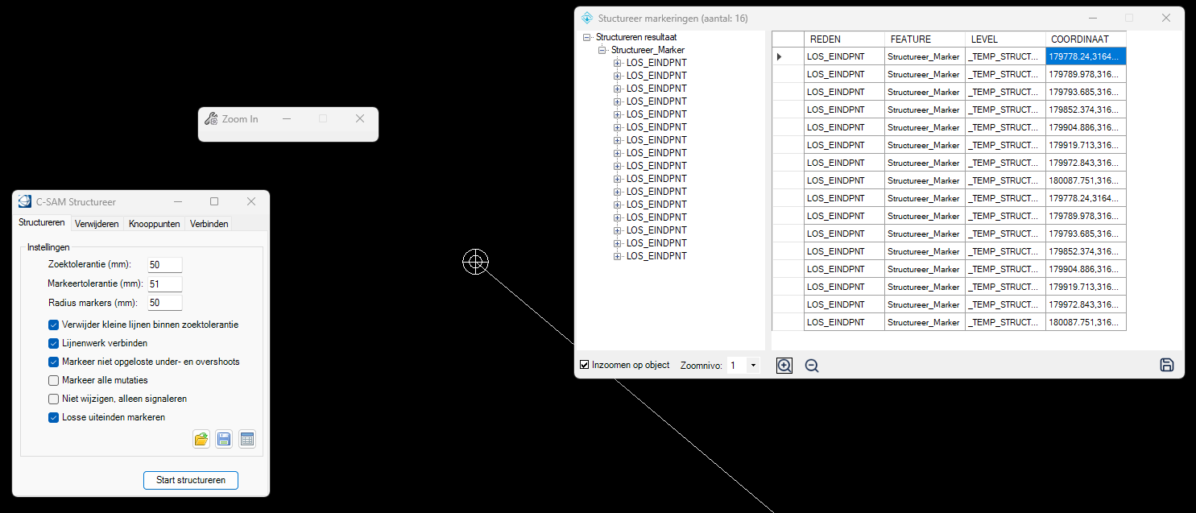Screen dimensions: 1196x513
Task: Save marker results with the floppy icon
Action: coord(1166,365)
